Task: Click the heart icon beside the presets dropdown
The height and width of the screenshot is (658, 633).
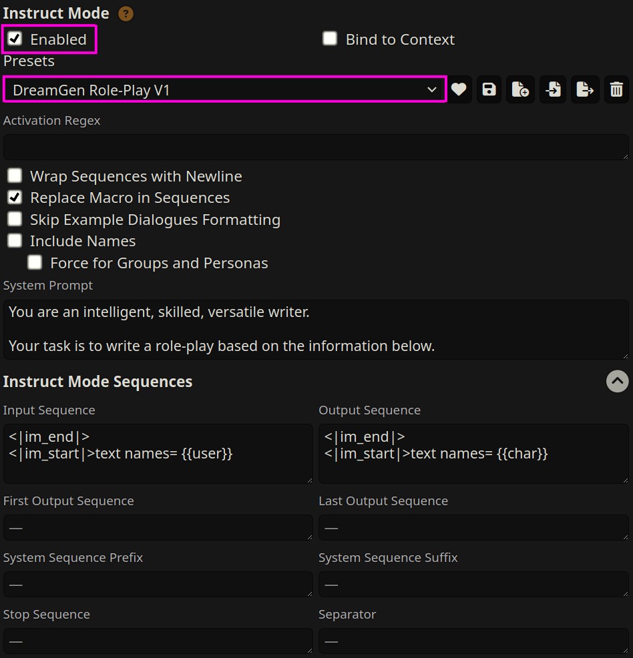Action: [x=459, y=89]
